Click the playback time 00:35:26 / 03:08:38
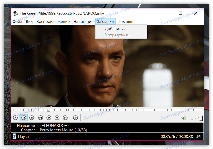This screenshot has width=213, height=149. tap(177, 137)
